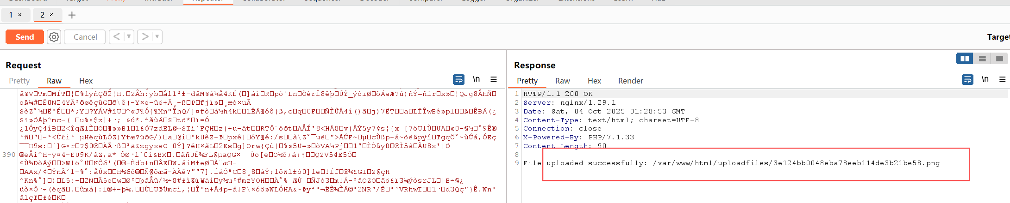Image resolution: width=1010 pixels, height=203 pixels.
Task: Click the Cancel button
Action: point(85,37)
